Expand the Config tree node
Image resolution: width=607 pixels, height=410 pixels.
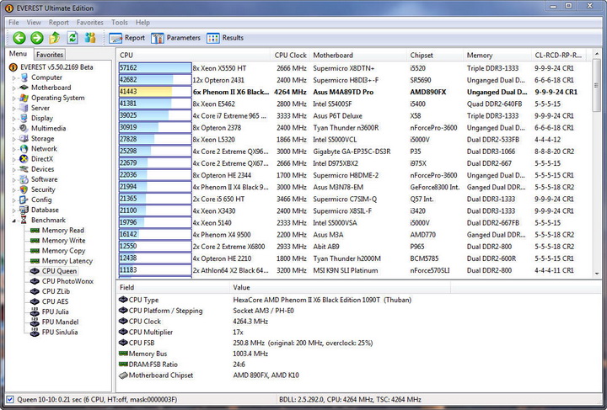click(14, 200)
